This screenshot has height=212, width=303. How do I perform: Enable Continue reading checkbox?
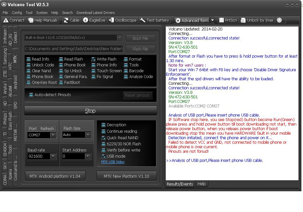coord(103,131)
